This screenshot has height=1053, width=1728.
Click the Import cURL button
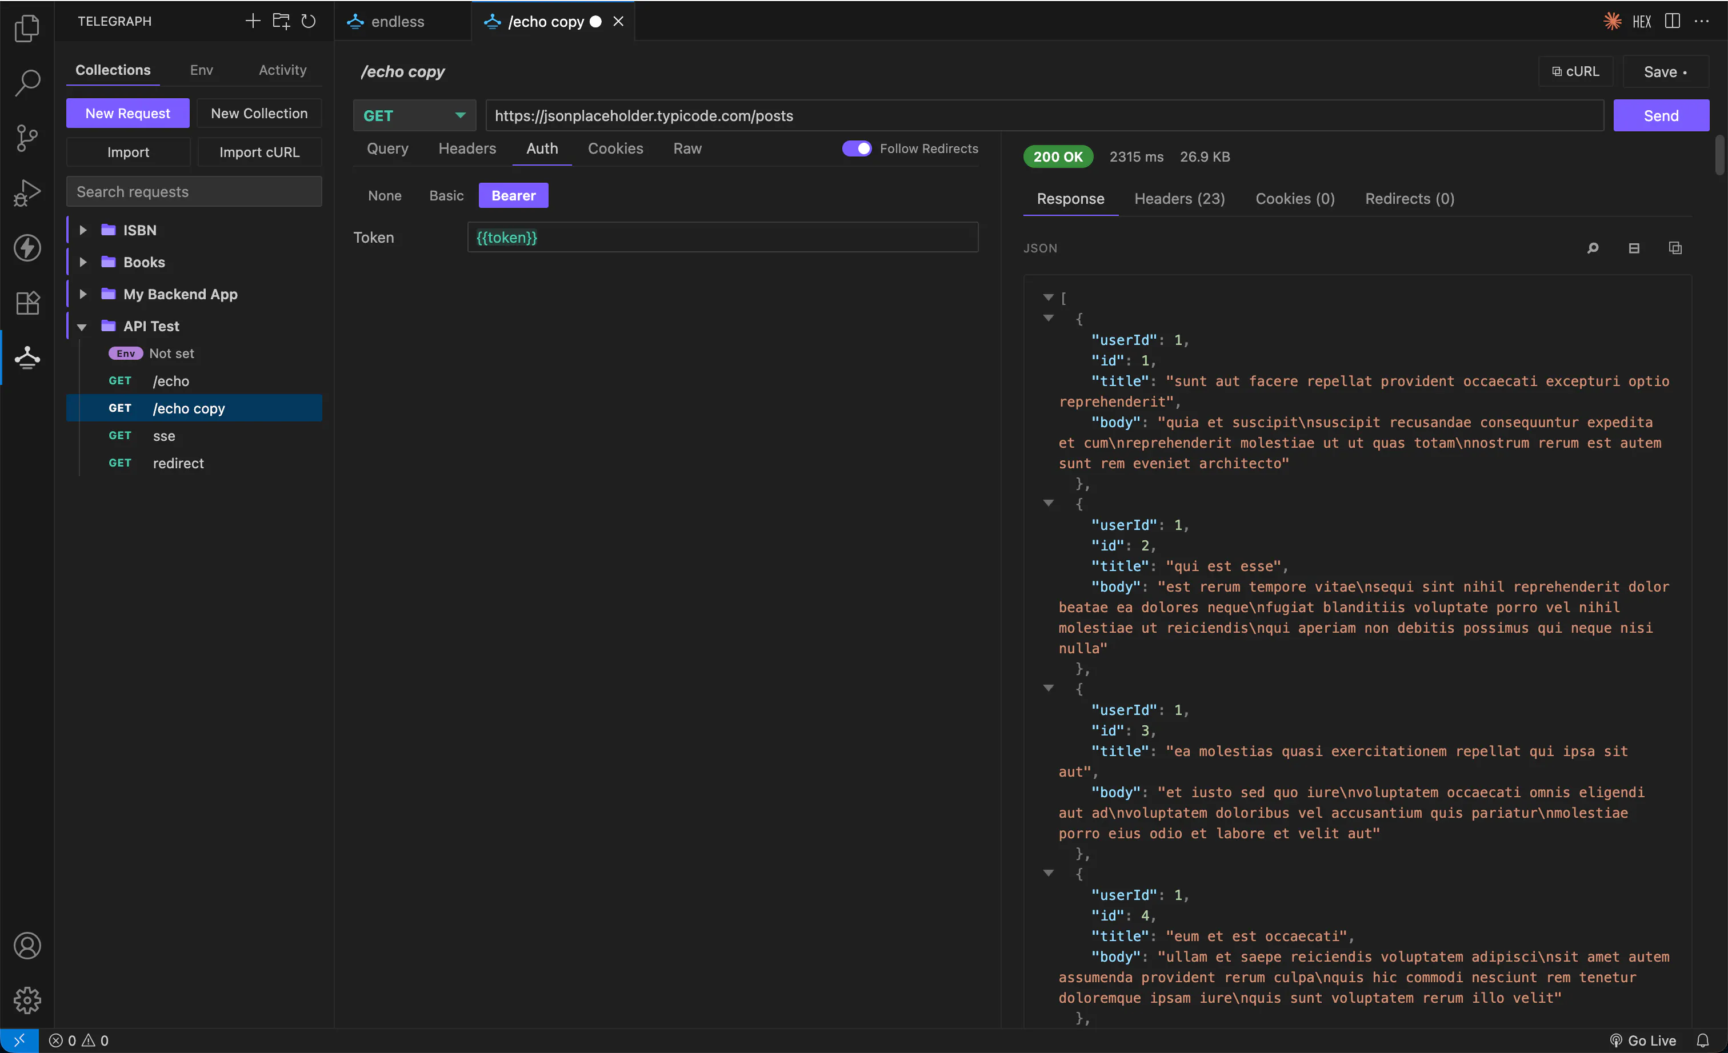pos(259,152)
